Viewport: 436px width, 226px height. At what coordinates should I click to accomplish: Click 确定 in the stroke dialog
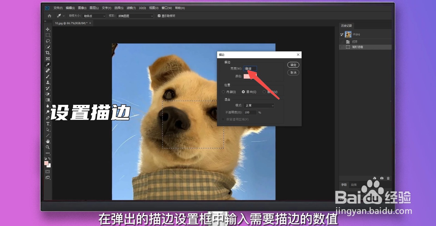click(x=293, y=65)
